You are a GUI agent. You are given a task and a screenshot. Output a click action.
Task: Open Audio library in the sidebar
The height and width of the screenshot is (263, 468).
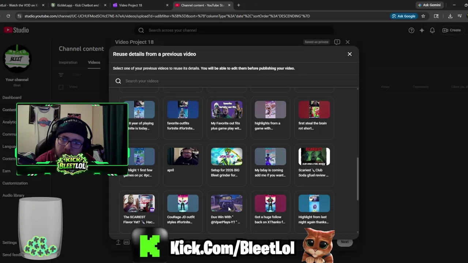pyautogui.click(x=14, y=195)
